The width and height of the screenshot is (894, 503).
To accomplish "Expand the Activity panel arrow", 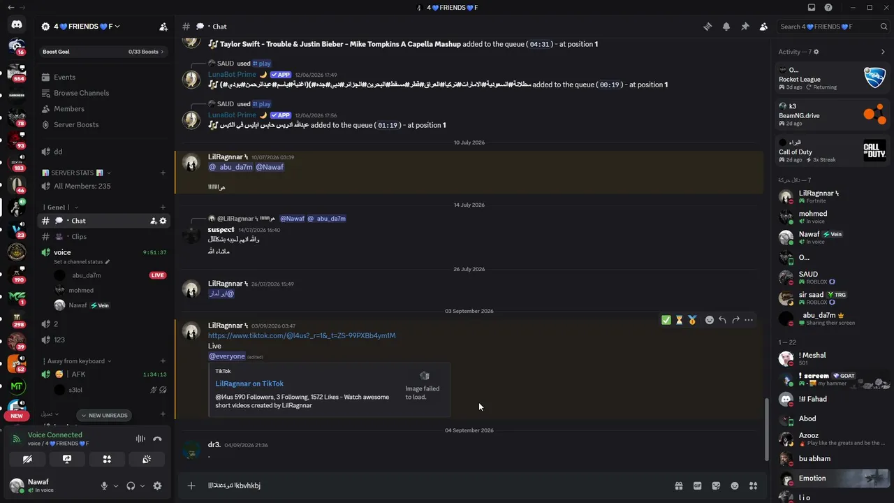I will (883, 52).
